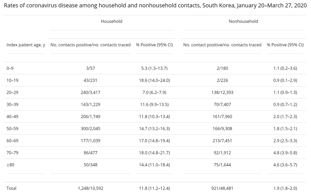Image resolution: width=311 pixels, height=196 pixels.
Task: Click the 10–19 age group label
Action: tap(12, 80)
